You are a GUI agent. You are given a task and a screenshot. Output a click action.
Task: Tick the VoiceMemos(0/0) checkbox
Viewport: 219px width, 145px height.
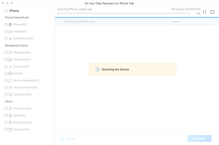click(x=6, y=39)
